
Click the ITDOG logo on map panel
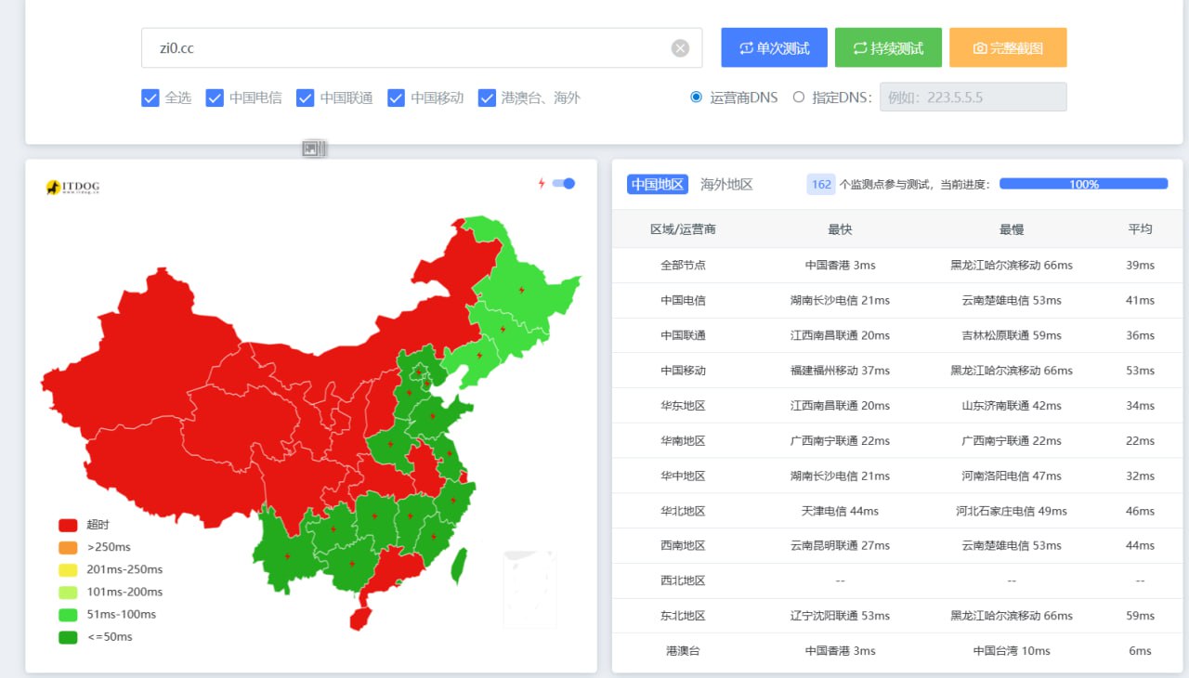(x=72, y=188)
